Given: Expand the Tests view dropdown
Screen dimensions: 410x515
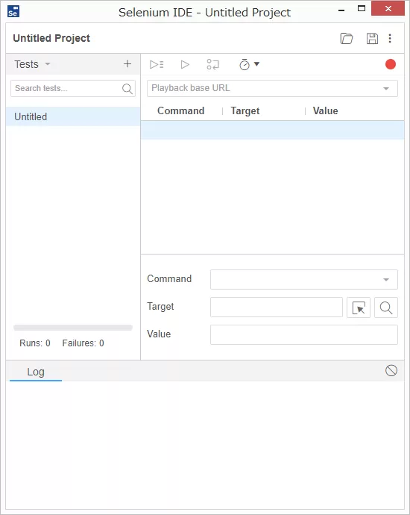Looking at the screenshot, I should coord(48,64).
